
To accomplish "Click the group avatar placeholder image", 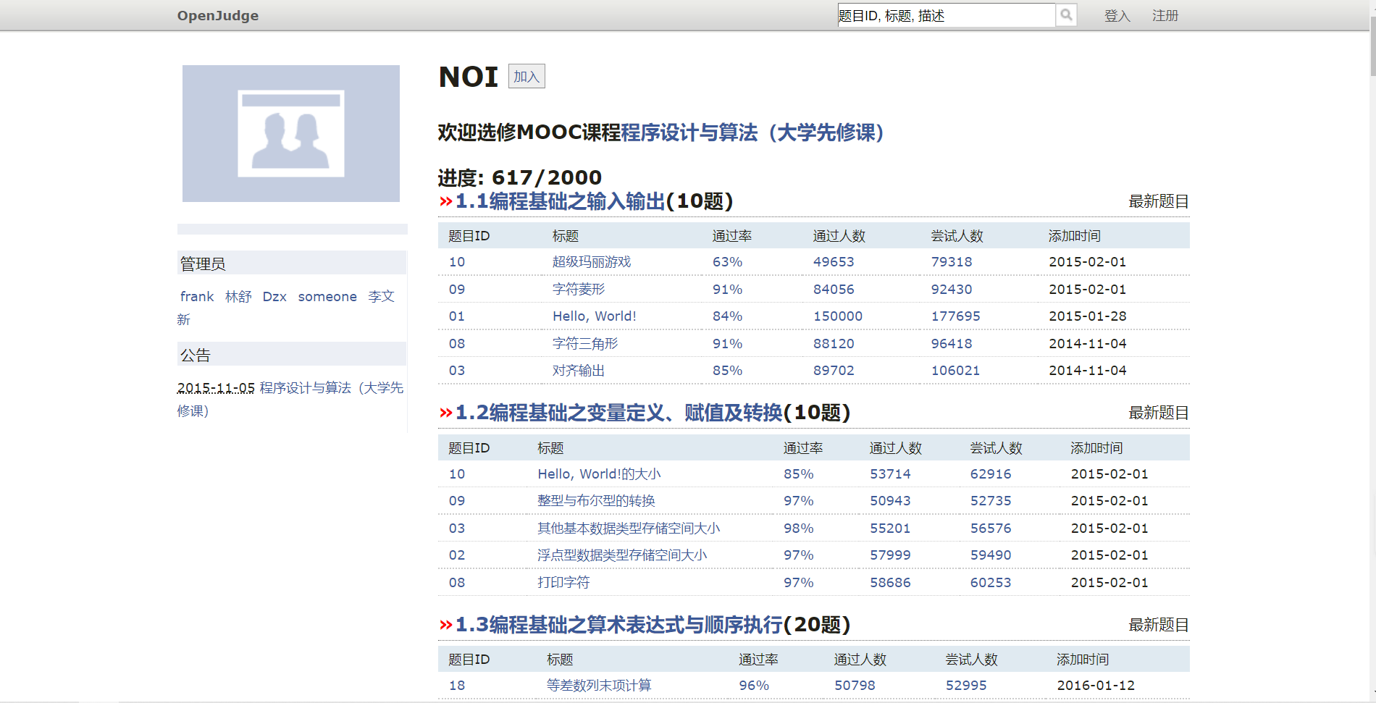I will pyautogui.click(x=290, y=133).
